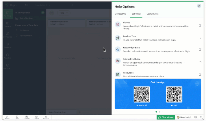
Task: Add a new Team Pipeline plus icon
Action: [x=43, y=13]
